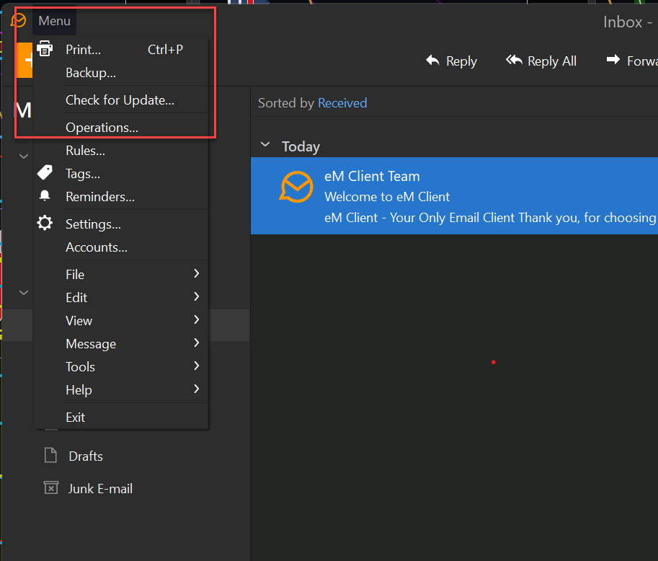
Task: Expand the View submenu
Action: point(120,320)
